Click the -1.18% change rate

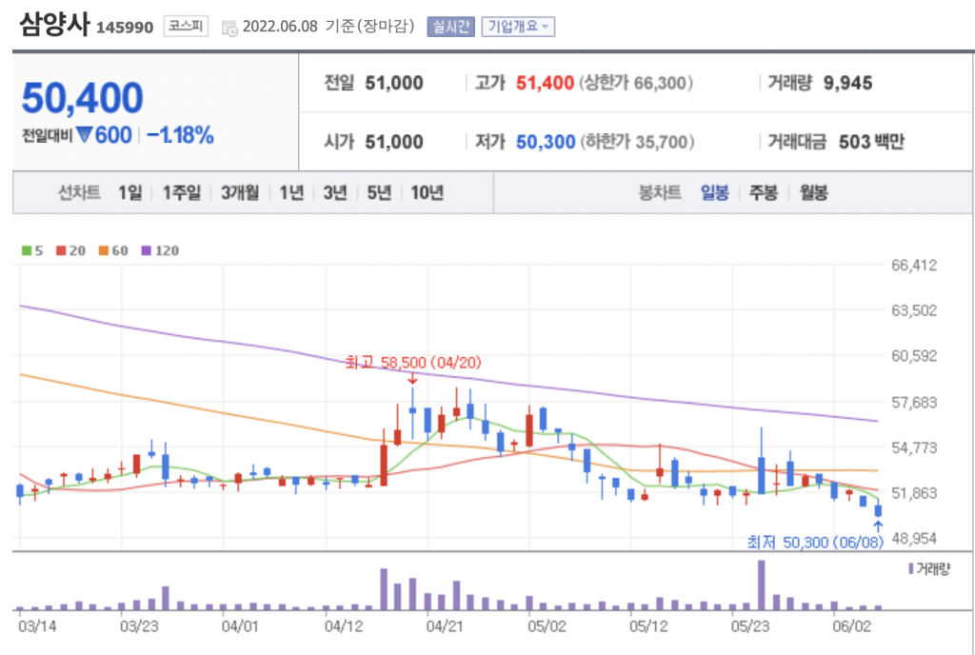180,135
